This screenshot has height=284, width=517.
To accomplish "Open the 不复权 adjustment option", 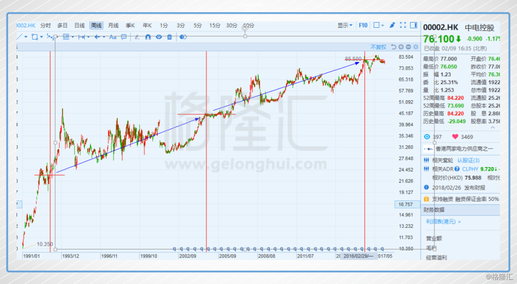I will pyautogui.click(x=378, y=47).
